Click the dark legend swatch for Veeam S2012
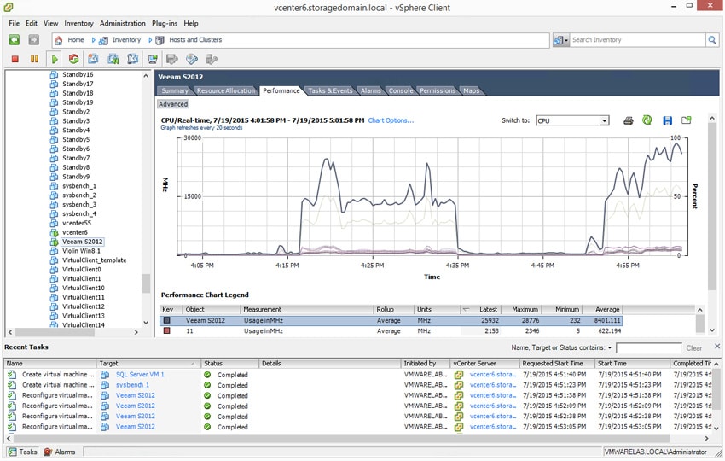Image resolution: width=725 pixels, height=461 pixels. 166,320
